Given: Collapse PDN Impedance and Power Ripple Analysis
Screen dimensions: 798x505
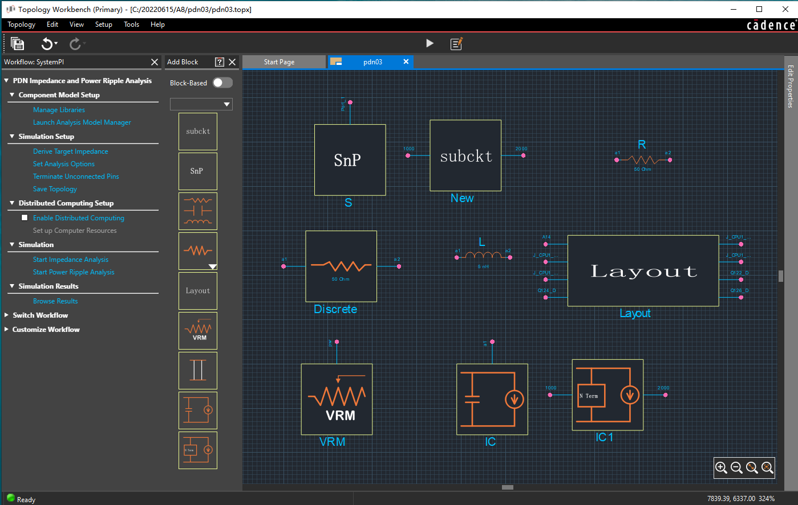Looking at the screenshot, I should [7, 81].
